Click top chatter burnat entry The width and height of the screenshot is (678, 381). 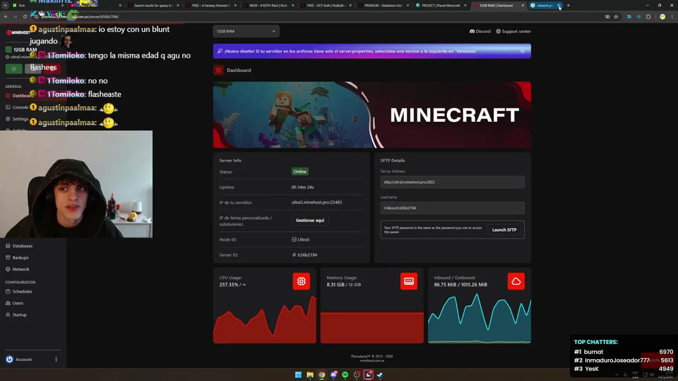tap(623, 352)
